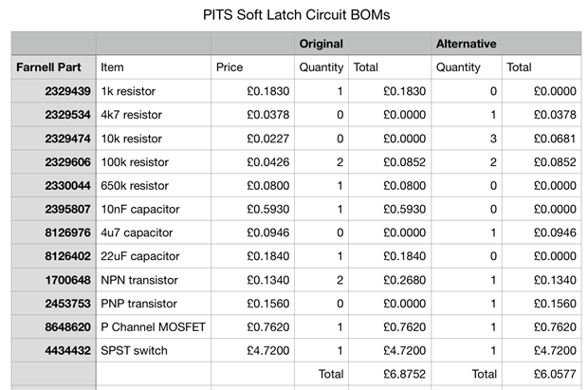Screen dimensions: 588x390
Task: Select the 'Item' column header cell
Action: (153, 67)
